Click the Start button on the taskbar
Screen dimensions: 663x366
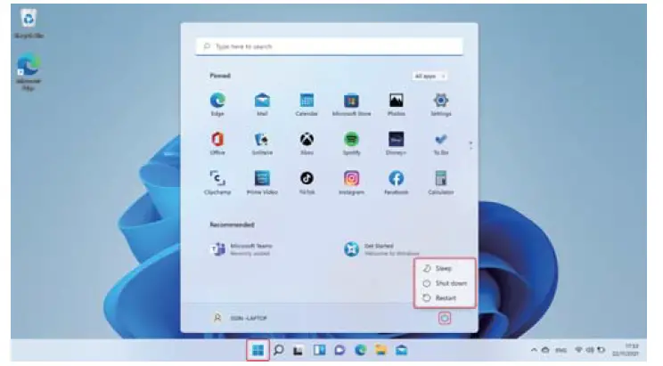pos(258,350)
